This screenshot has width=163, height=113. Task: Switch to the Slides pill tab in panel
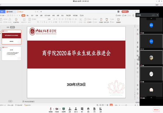point(12,27)
